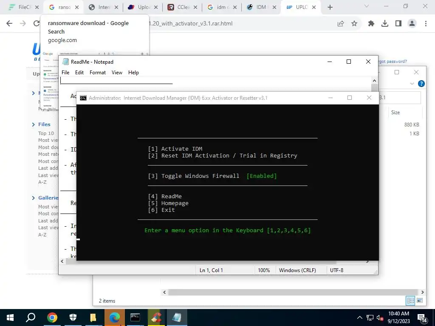The width and height of the screenshot is (435, 326).
Task: Click the Notepad horizontal scroll-left arrow
Action: point(62,261)
